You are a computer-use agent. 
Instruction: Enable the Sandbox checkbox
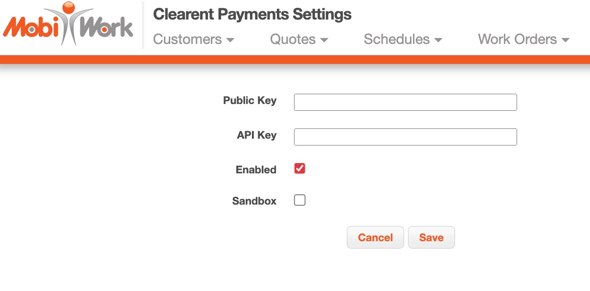click(300, 200)
